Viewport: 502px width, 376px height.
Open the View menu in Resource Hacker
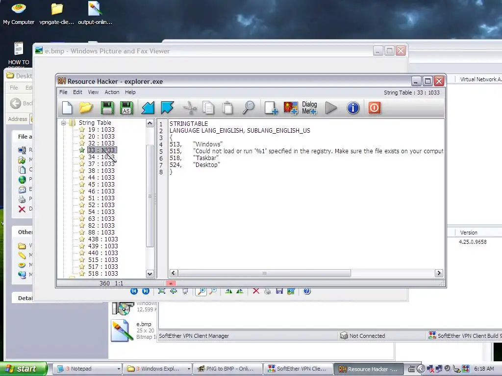pyautogui.click(x=93, y=92)
